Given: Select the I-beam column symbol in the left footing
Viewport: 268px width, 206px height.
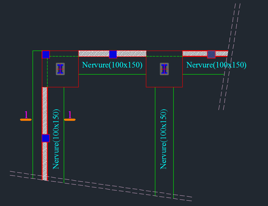Looking at the screenshot, I should tap(60, 69).
